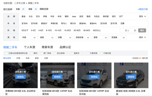Open the 里程 dropdown

(100, 37)
